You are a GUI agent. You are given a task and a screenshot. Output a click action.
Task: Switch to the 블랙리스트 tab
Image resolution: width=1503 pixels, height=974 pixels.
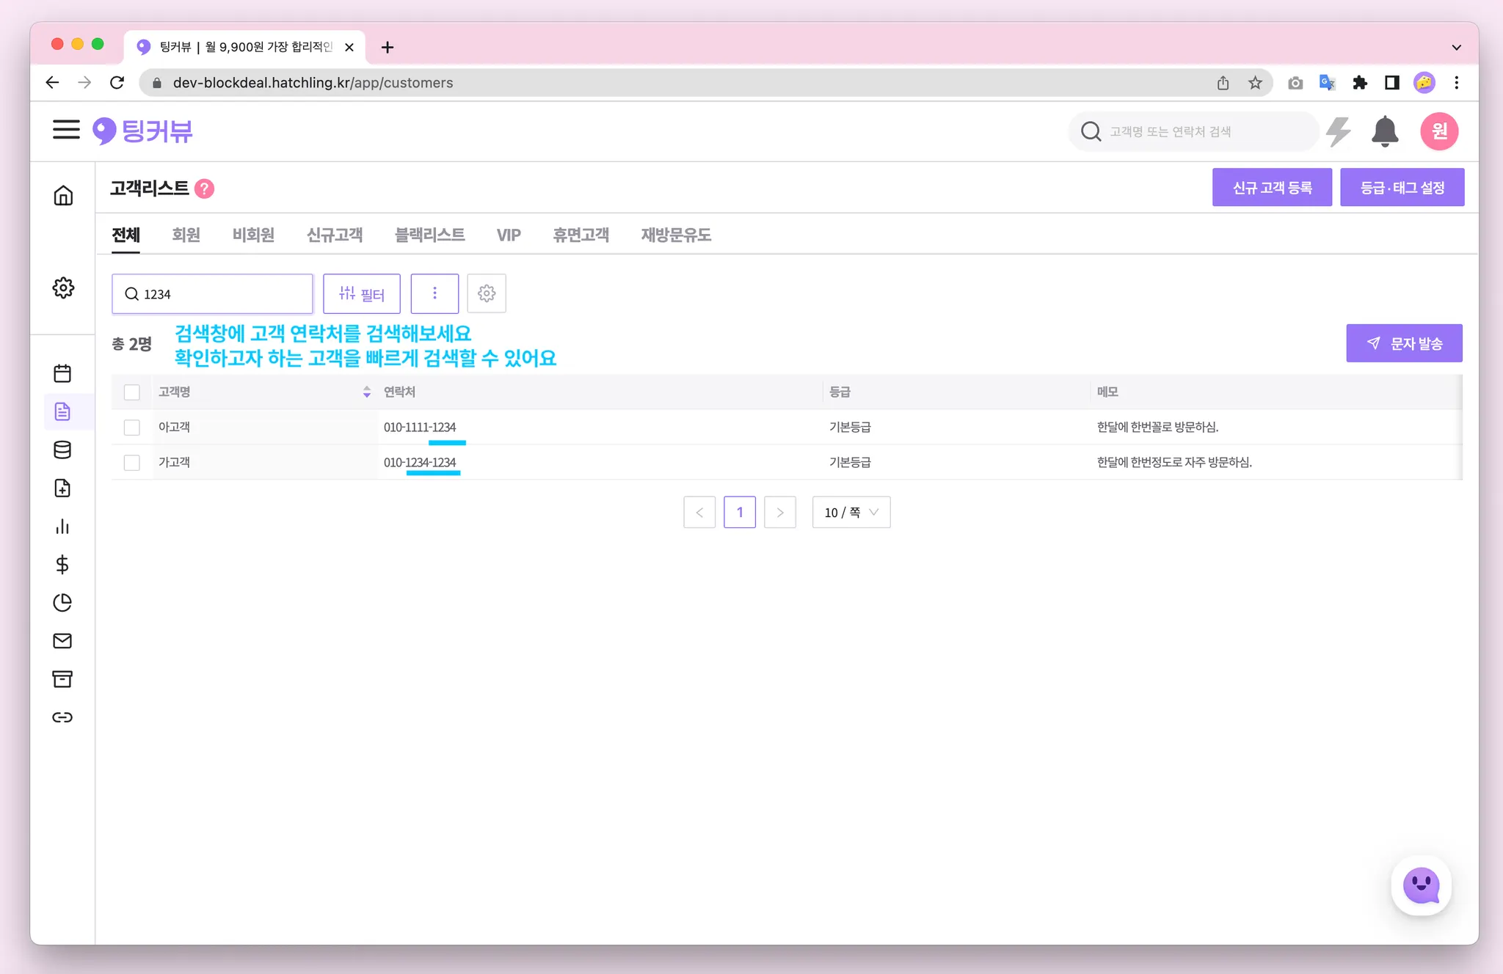[x=429, y=235]
